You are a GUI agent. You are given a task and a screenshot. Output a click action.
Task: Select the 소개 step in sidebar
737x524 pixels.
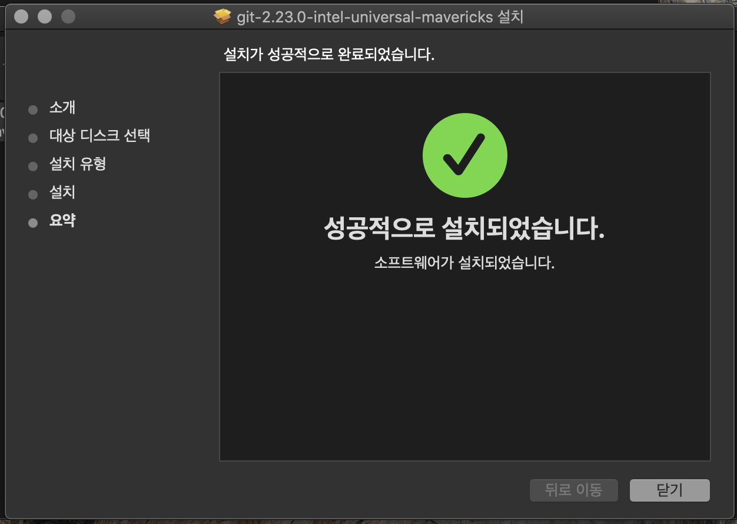[62, 108]
